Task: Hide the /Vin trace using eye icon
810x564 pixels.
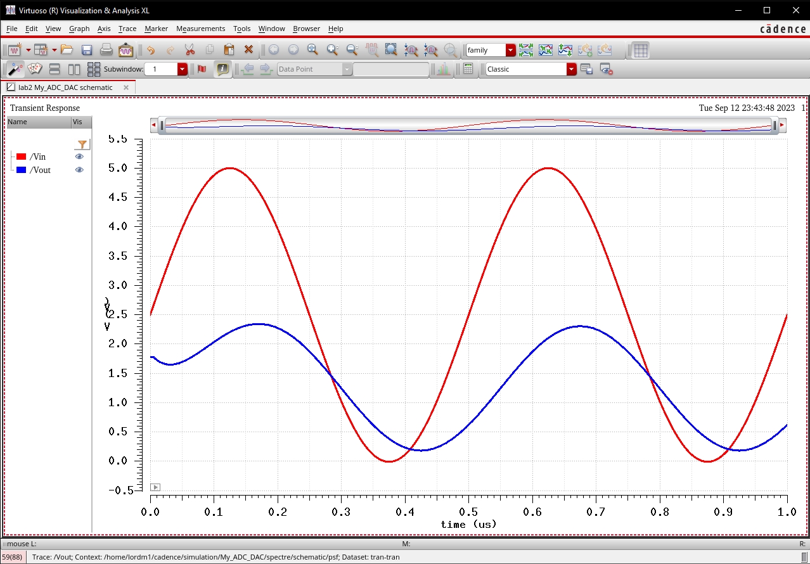Action: [79, 157]
